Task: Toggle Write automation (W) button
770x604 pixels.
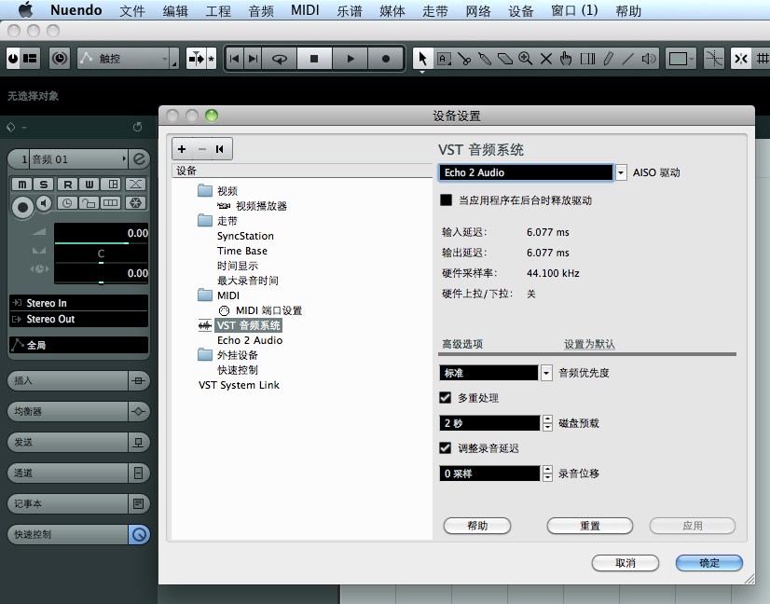Action: coord(89,185)
